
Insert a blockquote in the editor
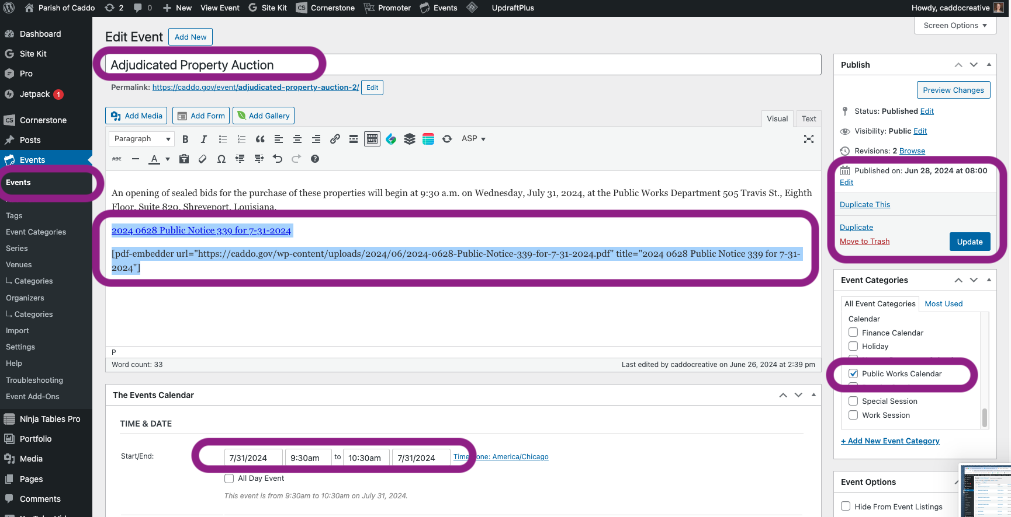[x=260, y=139]
